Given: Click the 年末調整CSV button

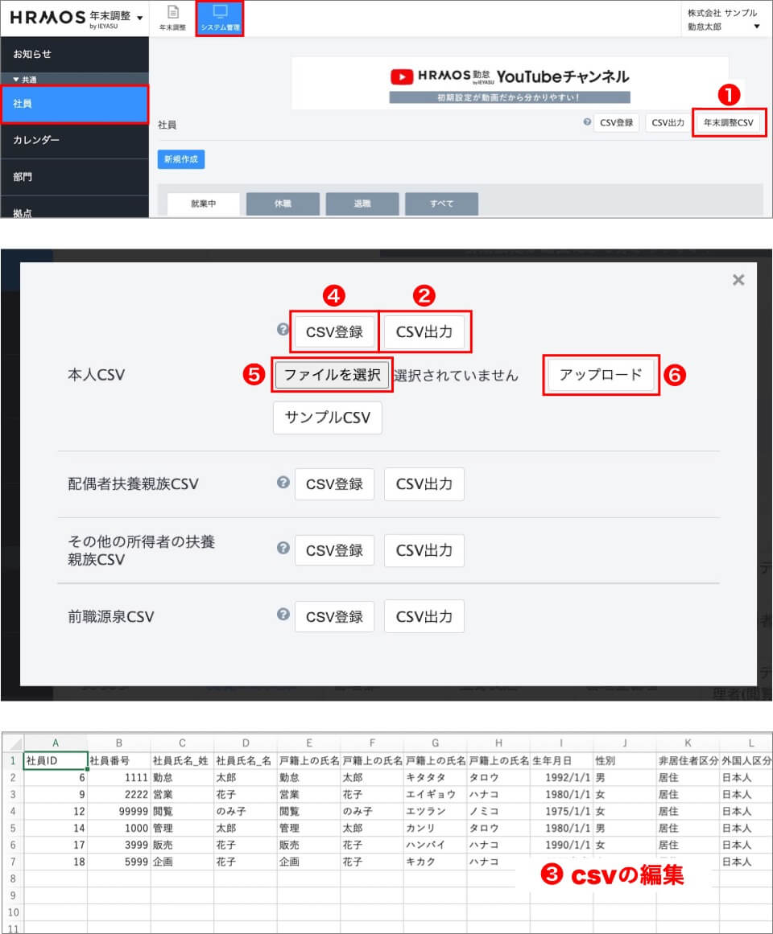Looking at the screenshot, I should [728, 123].
